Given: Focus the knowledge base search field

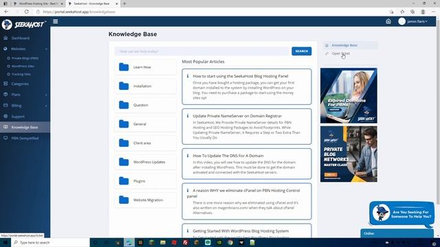Looking at the screenshot, I should (201, 51).
